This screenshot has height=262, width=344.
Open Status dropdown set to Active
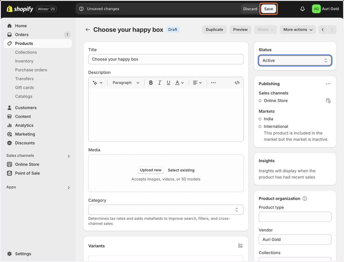point(295,60)
